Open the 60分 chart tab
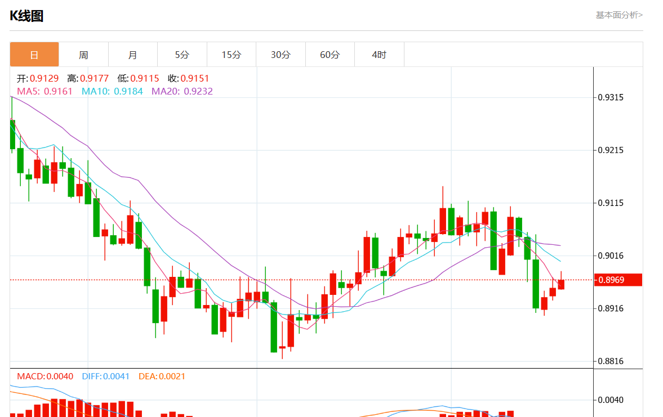The height and width of the screenshot is (417, 663). [x=330, y=55]
